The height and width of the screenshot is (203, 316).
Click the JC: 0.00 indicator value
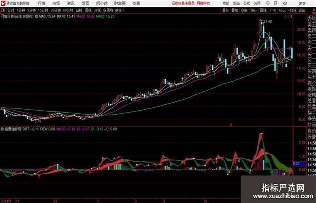(x=111, y=129)
